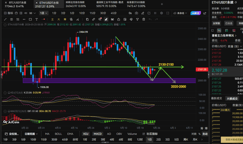Viewport: 243px width, 144px height.
Task: Open the 1日 interval dropdown
Action: [43, 13]
